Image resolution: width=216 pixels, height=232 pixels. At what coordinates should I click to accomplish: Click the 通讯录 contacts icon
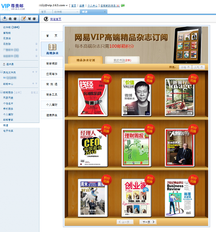point(4,64)
